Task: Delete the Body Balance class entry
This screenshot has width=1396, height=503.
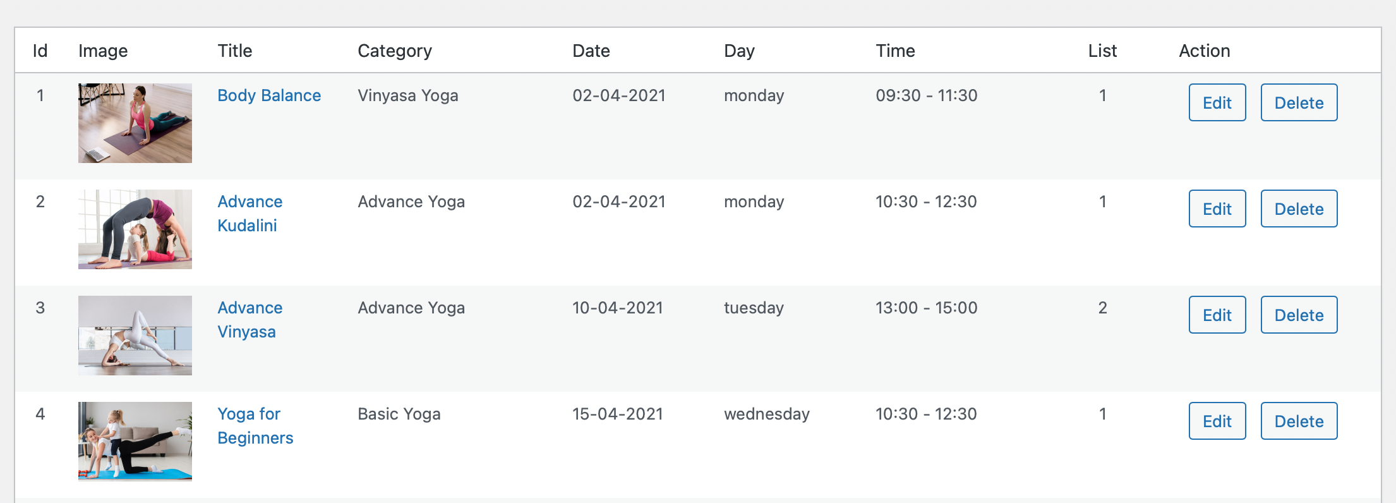Action: (x=1299, y=102)
